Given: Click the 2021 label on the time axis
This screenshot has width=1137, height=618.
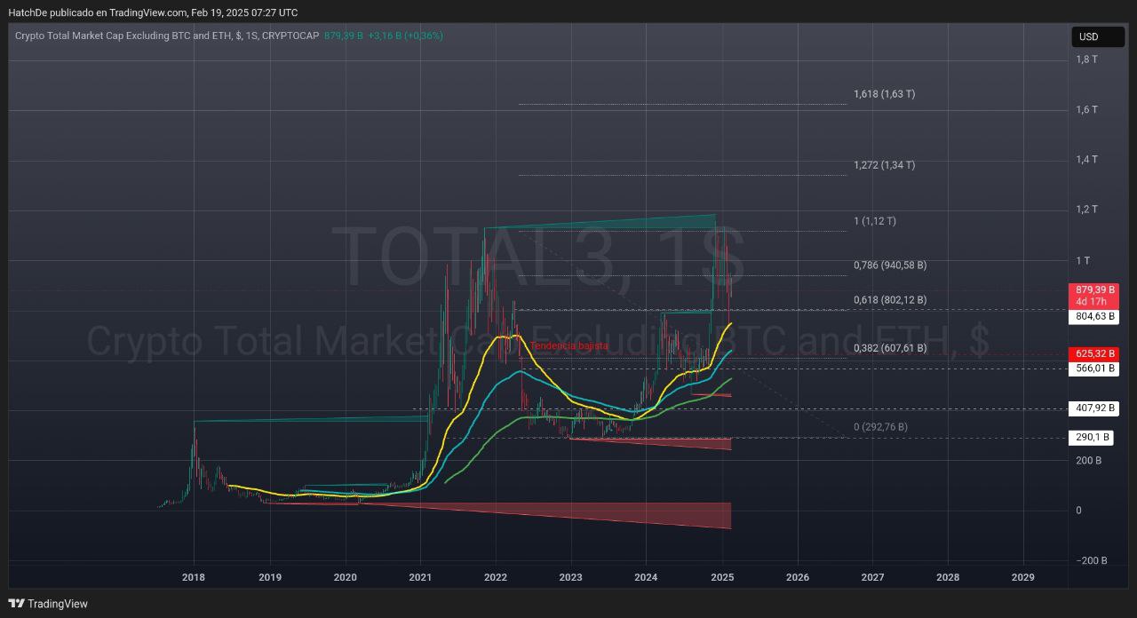Looking at the screenshot, I should coord(420,577).
